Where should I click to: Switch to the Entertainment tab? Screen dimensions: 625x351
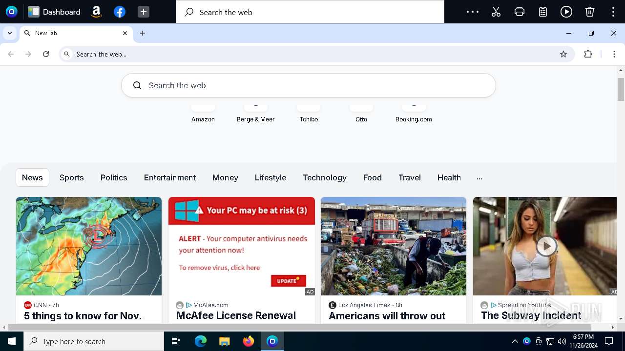[170, 177]
